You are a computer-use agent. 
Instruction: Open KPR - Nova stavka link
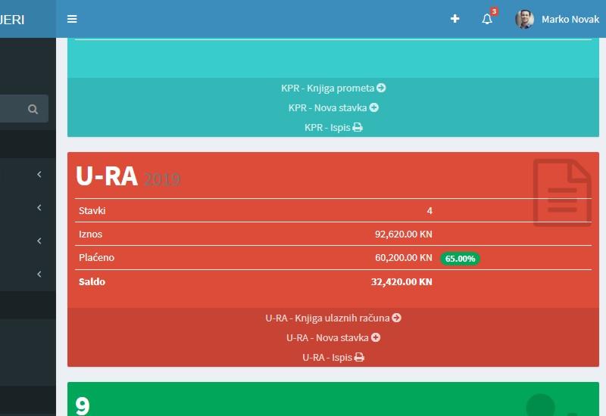coord(333,107)
